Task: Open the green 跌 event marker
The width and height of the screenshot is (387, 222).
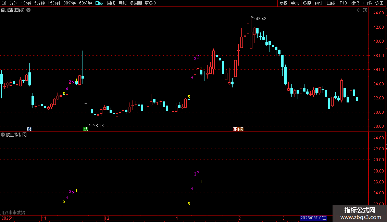Action: click(85, 129)
